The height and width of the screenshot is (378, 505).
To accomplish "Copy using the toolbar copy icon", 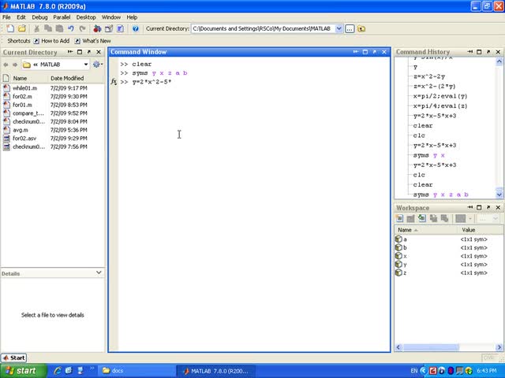I will [48, 28].
